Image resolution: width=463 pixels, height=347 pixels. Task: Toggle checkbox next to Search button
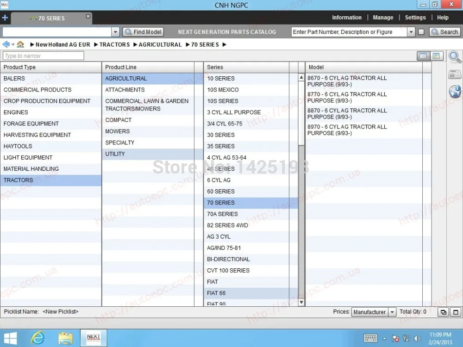tap(421, 32)
